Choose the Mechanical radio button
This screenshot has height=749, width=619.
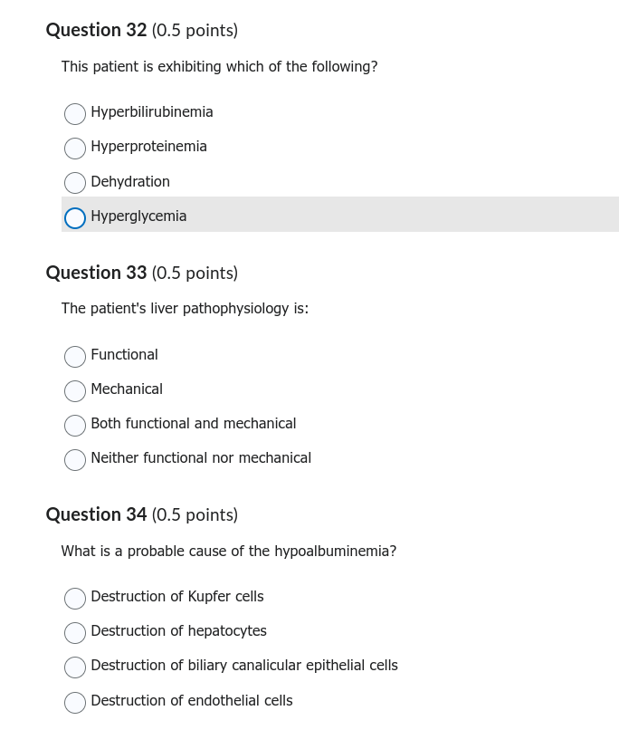(75, 390)
